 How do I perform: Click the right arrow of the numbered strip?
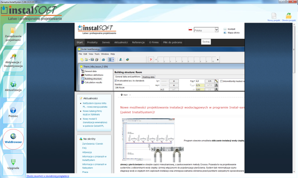[x=218, y=60]
